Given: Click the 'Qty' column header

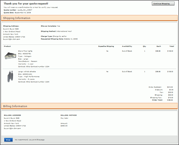Looking at the screenshot, I should coord(144,46).
